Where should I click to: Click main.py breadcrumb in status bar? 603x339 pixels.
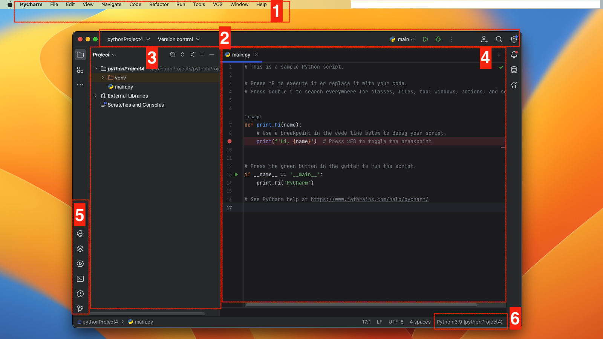click(x=141, y=322)
